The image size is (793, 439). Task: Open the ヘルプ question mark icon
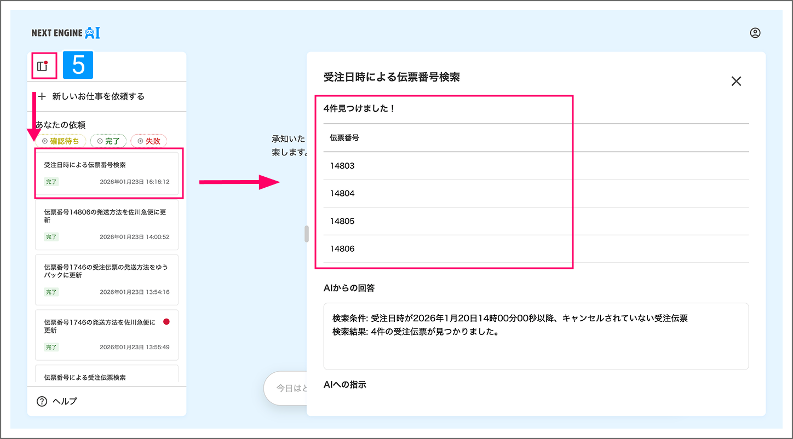click(42, 401)
